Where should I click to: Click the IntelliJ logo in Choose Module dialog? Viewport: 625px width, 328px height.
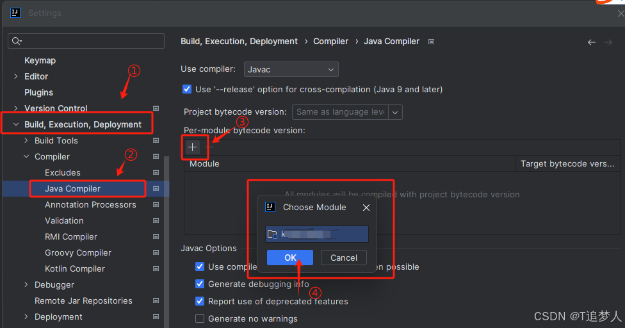270,207
